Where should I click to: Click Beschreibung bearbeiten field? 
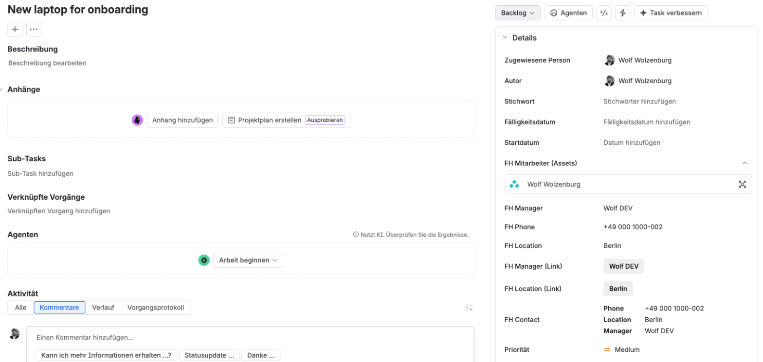click(48, 63)
